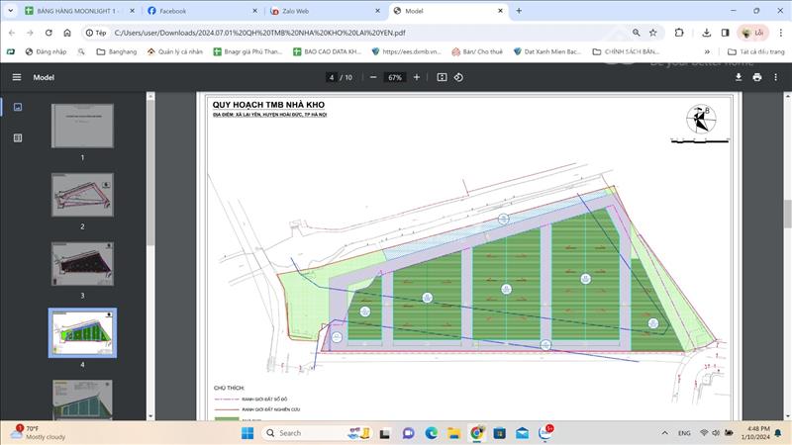Image resolution: width=792 pixels, height=445 pixels.
Task: Switch to the Facebook tab
Action: coord(202,11)
